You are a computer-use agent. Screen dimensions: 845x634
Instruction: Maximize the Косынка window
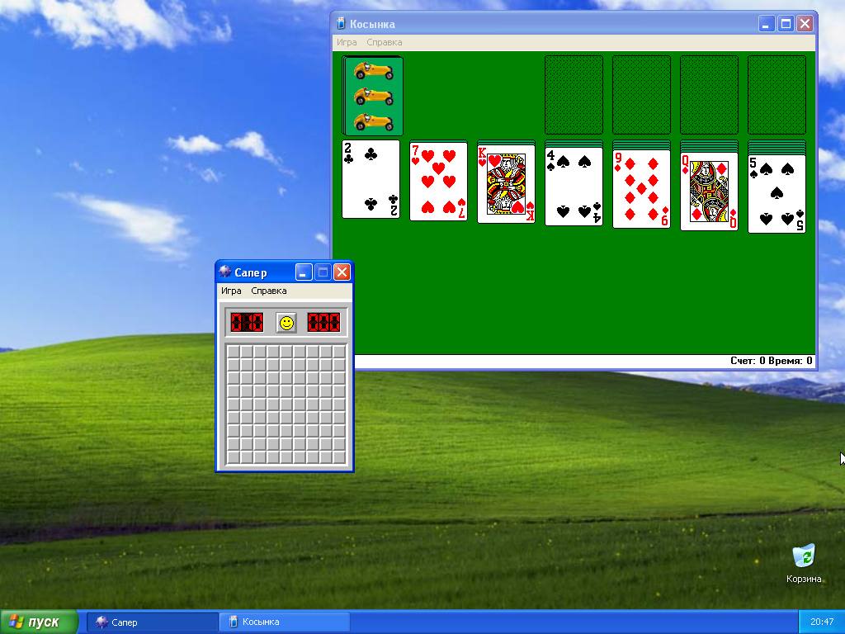point(786,24)
